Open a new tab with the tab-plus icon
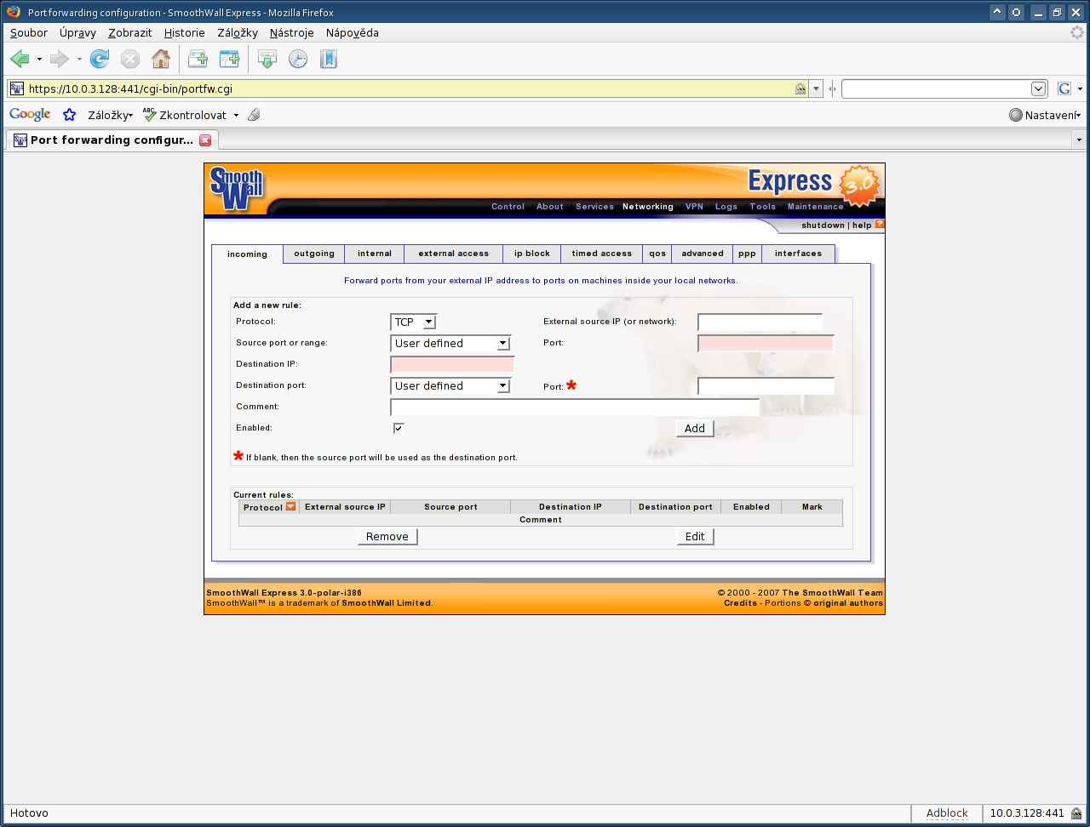This screenshot has width=1090, height=827. click(198, 59)
